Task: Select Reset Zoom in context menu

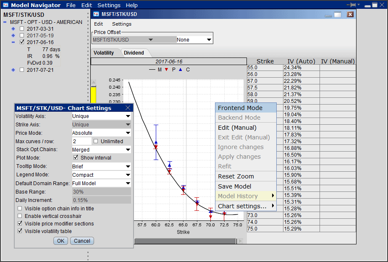Action: coord(246,176)
